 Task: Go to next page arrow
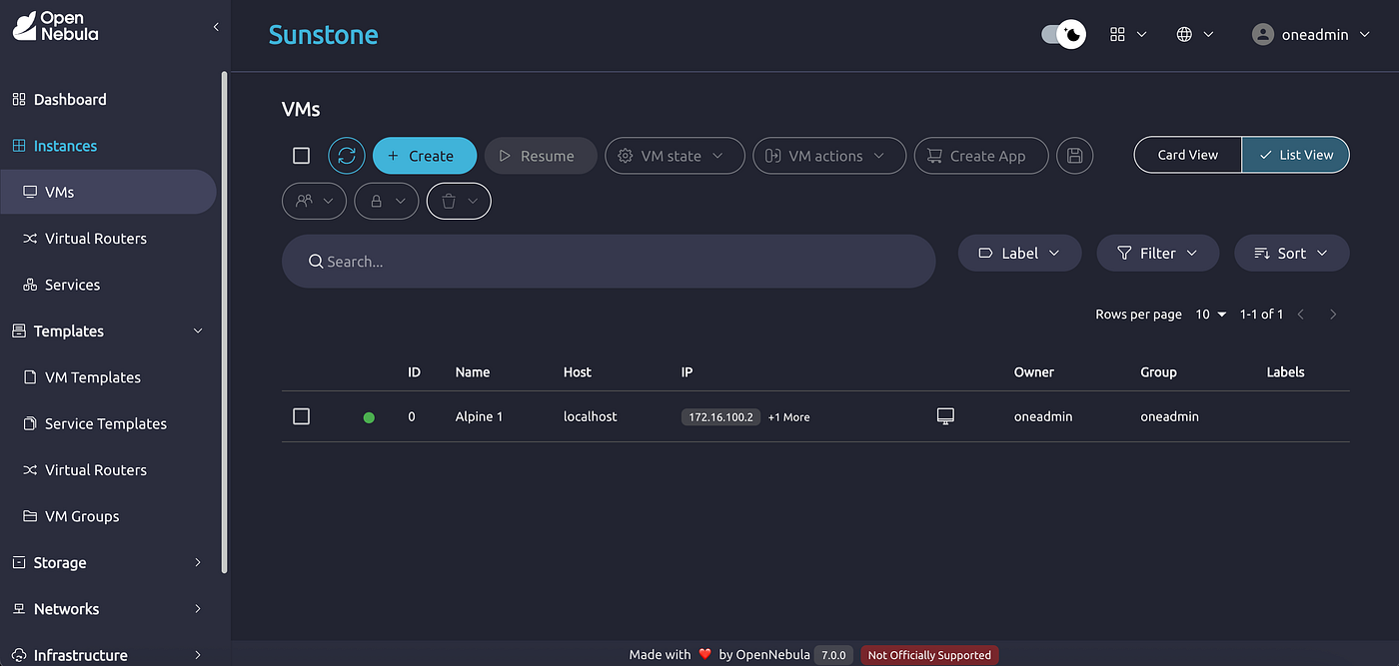(1333, 314)
